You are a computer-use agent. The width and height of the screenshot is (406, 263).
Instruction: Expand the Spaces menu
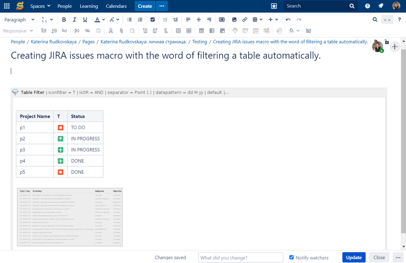pyautogui.click(x=40, y=6)
